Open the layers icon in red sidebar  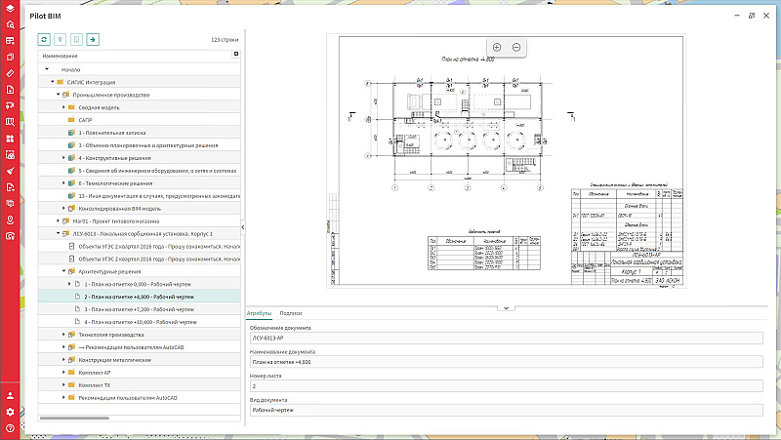tap(10, 7)
